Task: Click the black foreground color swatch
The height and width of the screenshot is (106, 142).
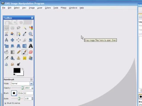Action: pos(17,70)
